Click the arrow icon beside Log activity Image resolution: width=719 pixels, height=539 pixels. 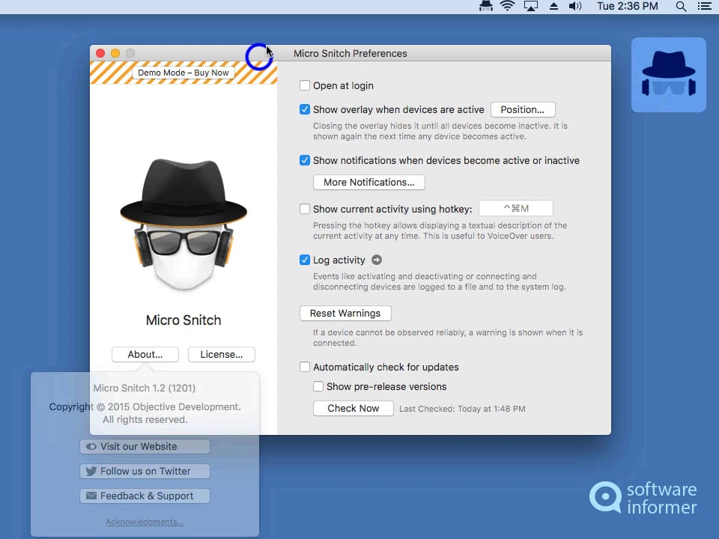pos(377,260)
